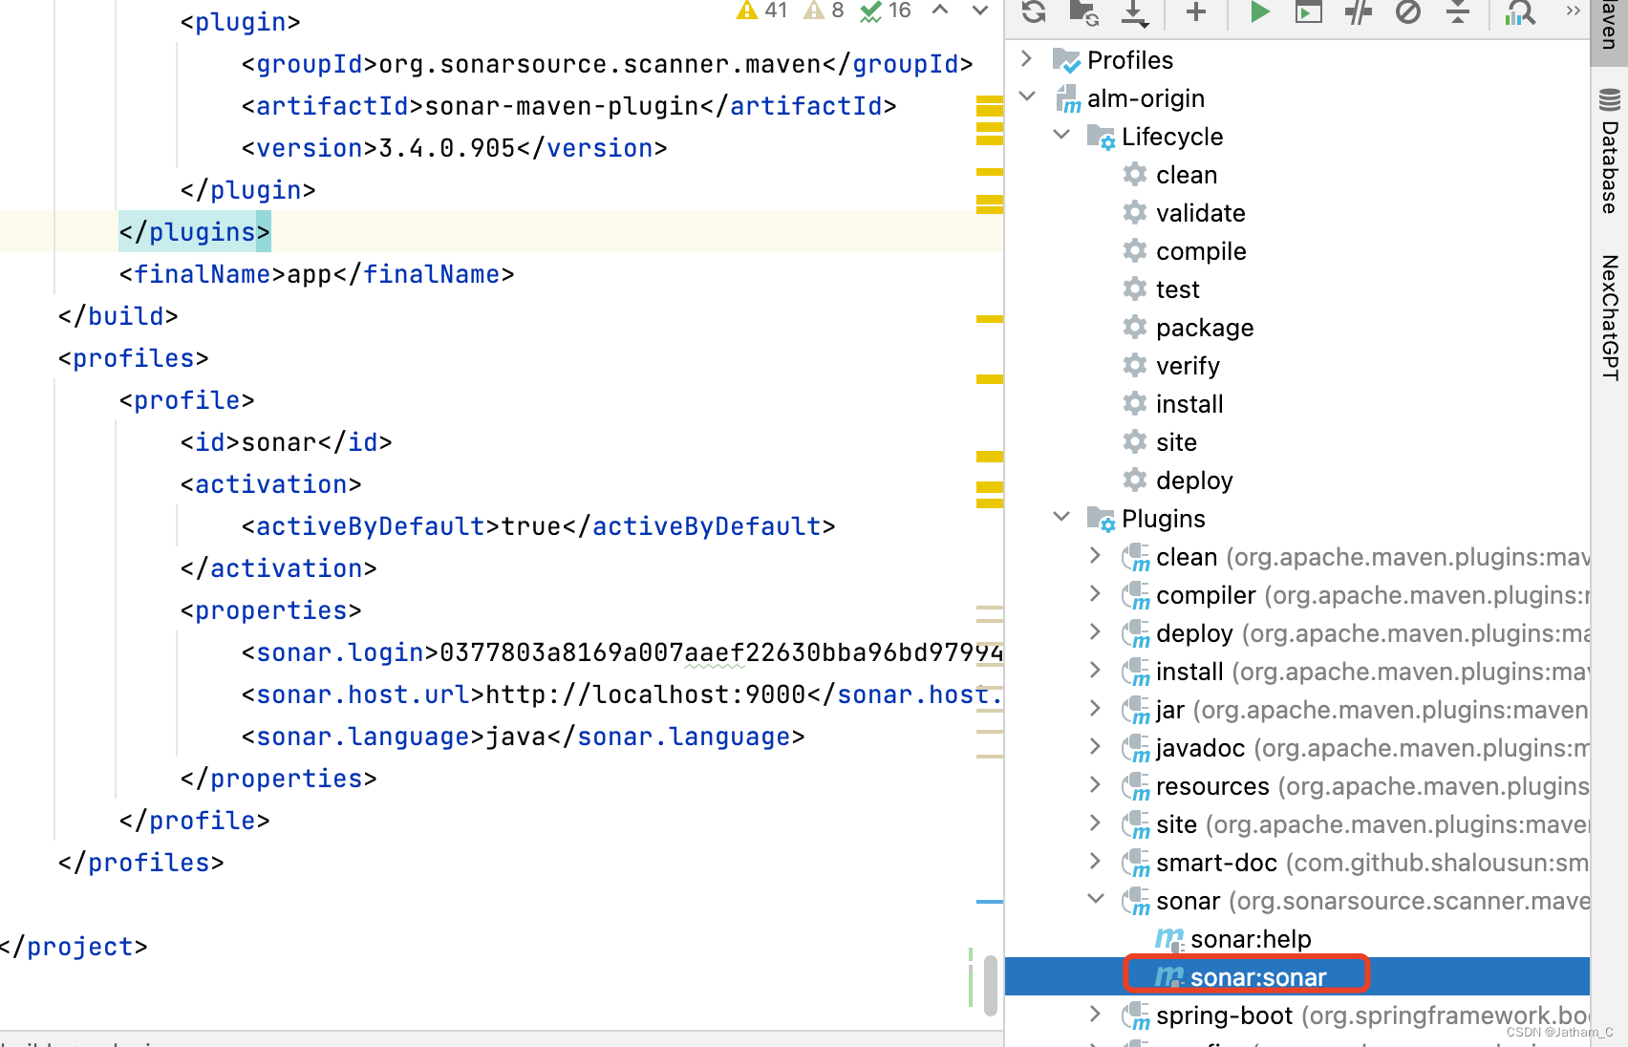This screenshot has width=1628, height=1047.
Task: Click the 16 typos indicator
Action: pos(885,11)
